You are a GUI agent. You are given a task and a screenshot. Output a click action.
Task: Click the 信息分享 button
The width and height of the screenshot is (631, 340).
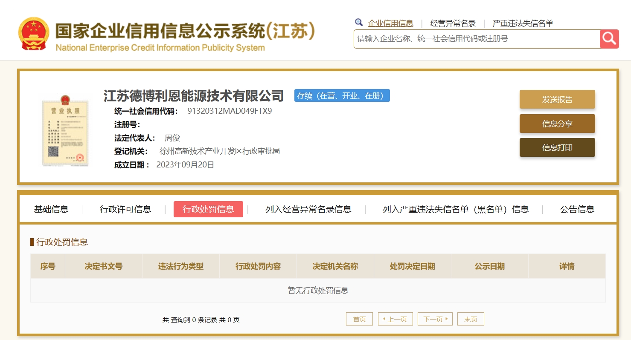(557, 124)
